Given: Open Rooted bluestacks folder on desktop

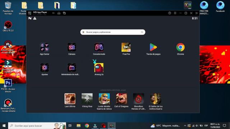Looking at the screenshot, I should point(24,8).
